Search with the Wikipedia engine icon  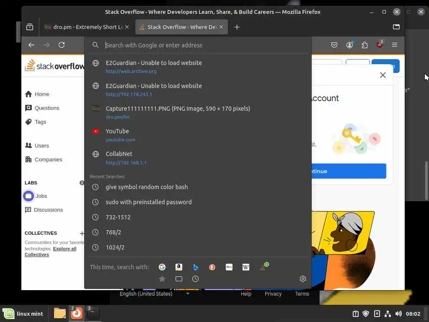(x=246, y=267)
